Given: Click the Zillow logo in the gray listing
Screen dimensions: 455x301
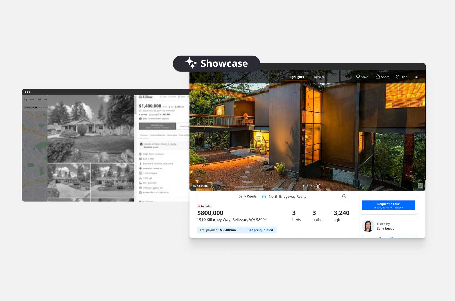Looking at the screenshot, I should (x=146, y=97).
